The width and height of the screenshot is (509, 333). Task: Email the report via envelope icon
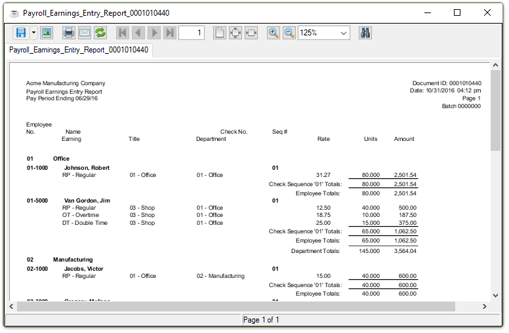click(85, 33)
